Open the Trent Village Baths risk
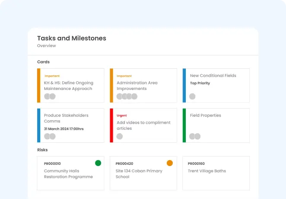The width and height of the screenshot is (286, 199). [208, 171]
